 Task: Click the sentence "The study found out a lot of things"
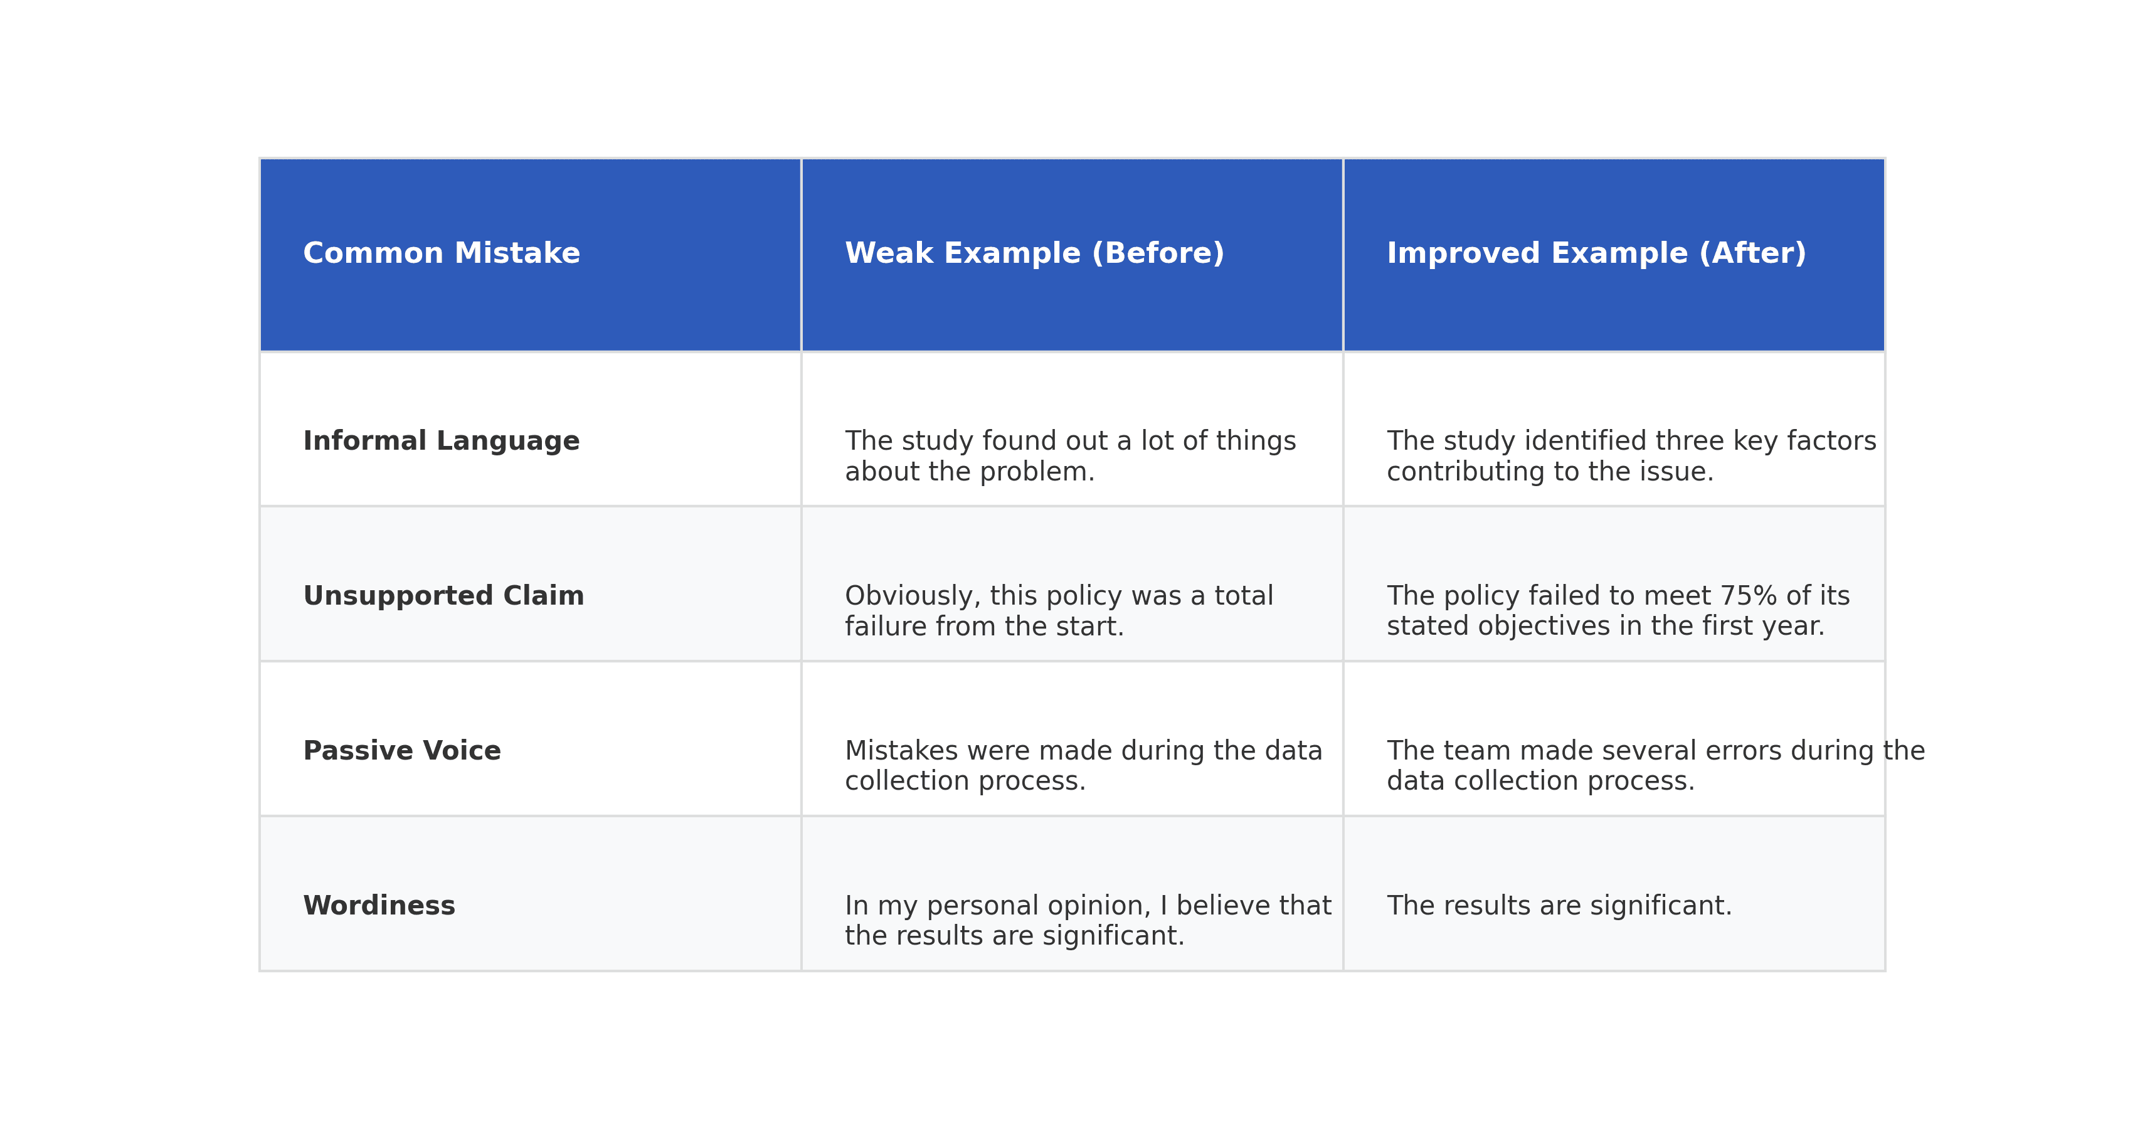(1070, 442)
